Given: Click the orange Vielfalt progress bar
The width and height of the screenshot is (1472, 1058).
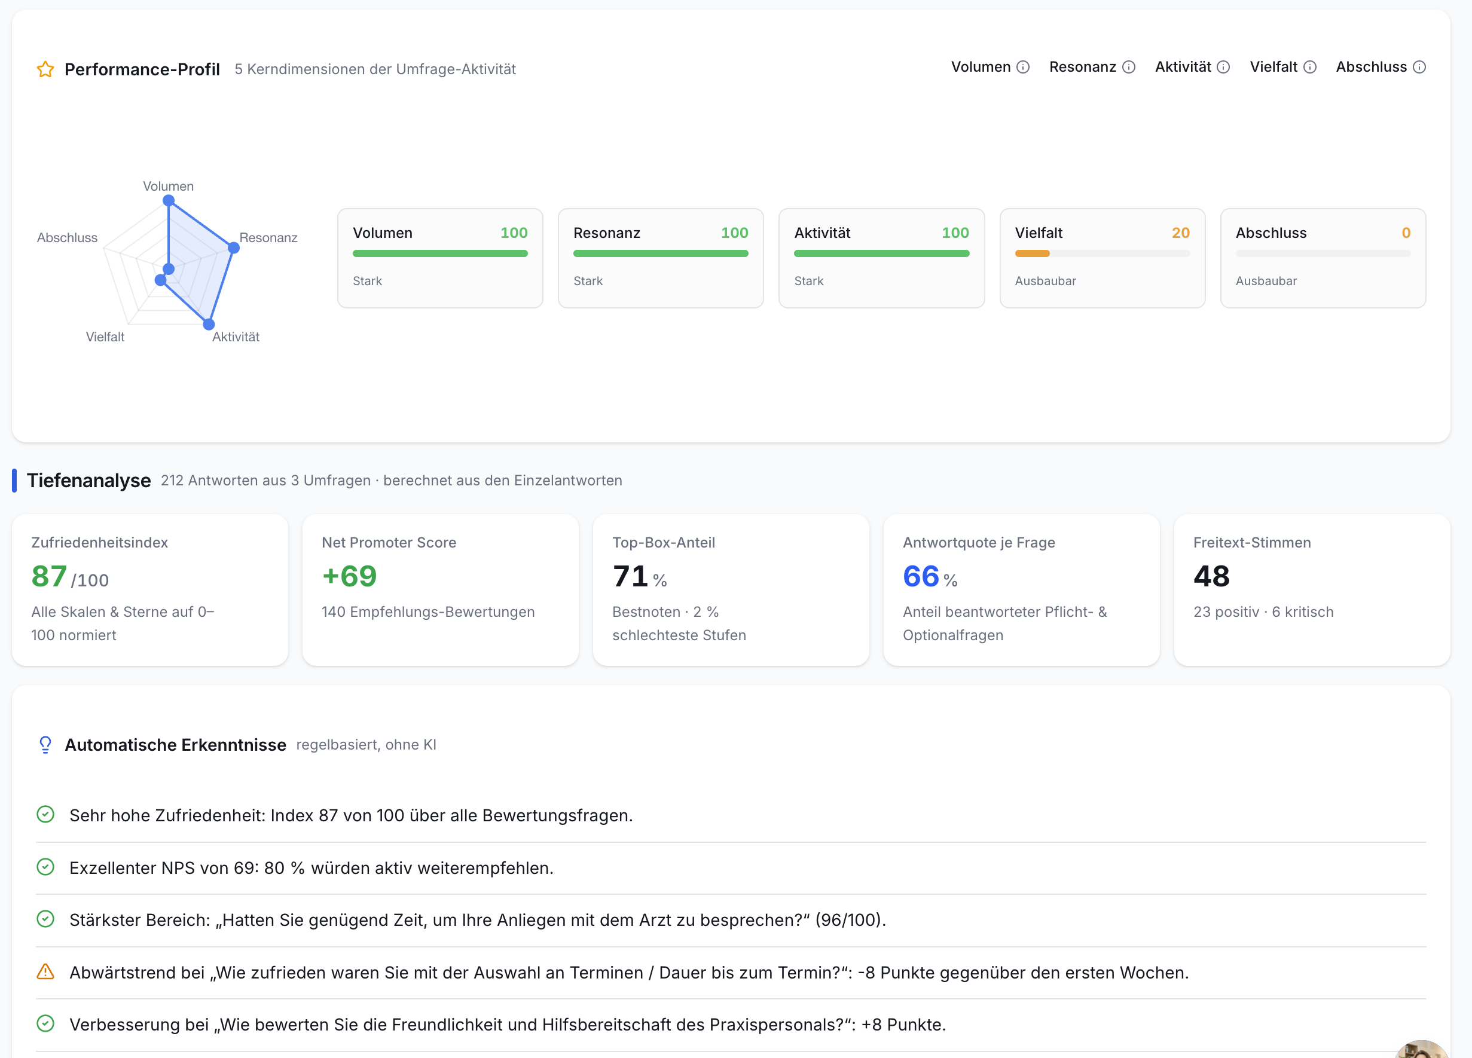Looking at the screenshot, I should tap(1032, 253).
